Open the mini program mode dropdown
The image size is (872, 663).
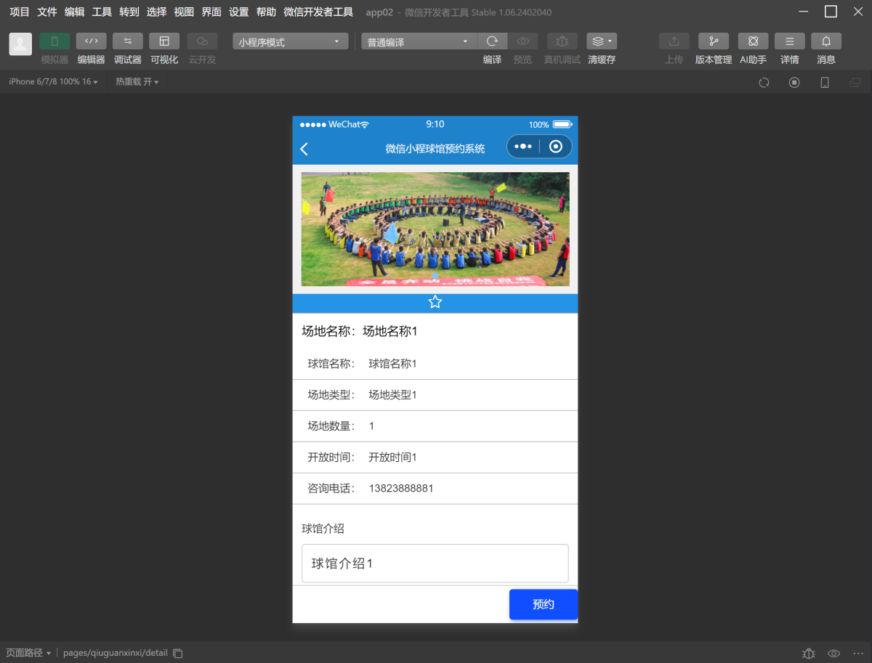point(290,42)
